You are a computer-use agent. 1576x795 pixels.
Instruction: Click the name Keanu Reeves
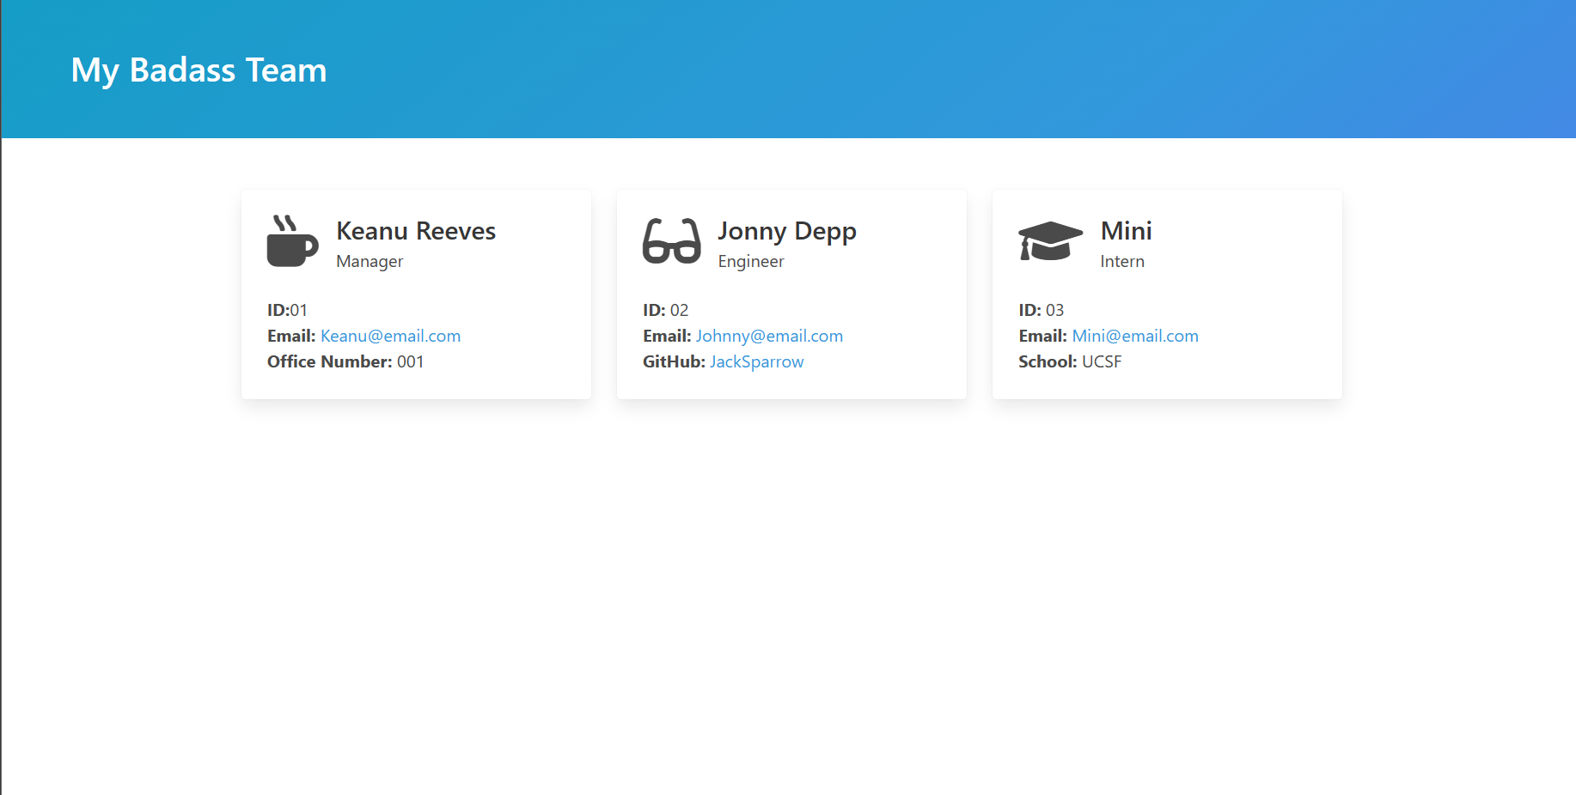(416, 231)
